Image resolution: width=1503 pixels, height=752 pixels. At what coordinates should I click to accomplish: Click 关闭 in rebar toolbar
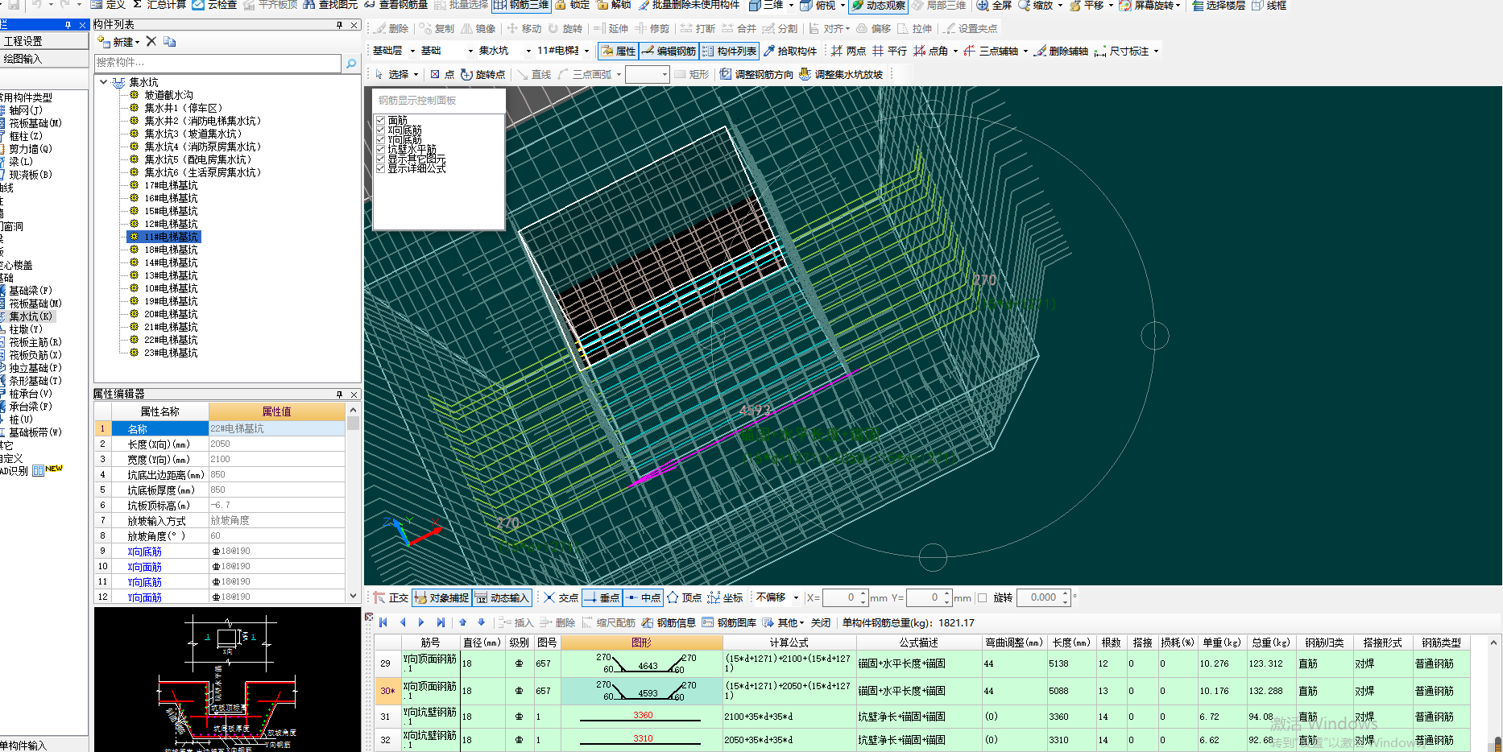(x=820, y=622)
